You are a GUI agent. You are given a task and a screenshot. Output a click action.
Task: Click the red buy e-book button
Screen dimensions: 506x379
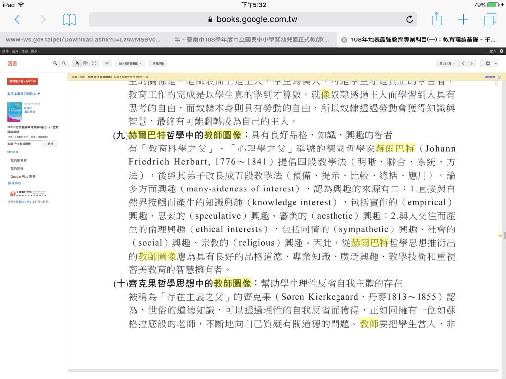click(x=22, y=81)
